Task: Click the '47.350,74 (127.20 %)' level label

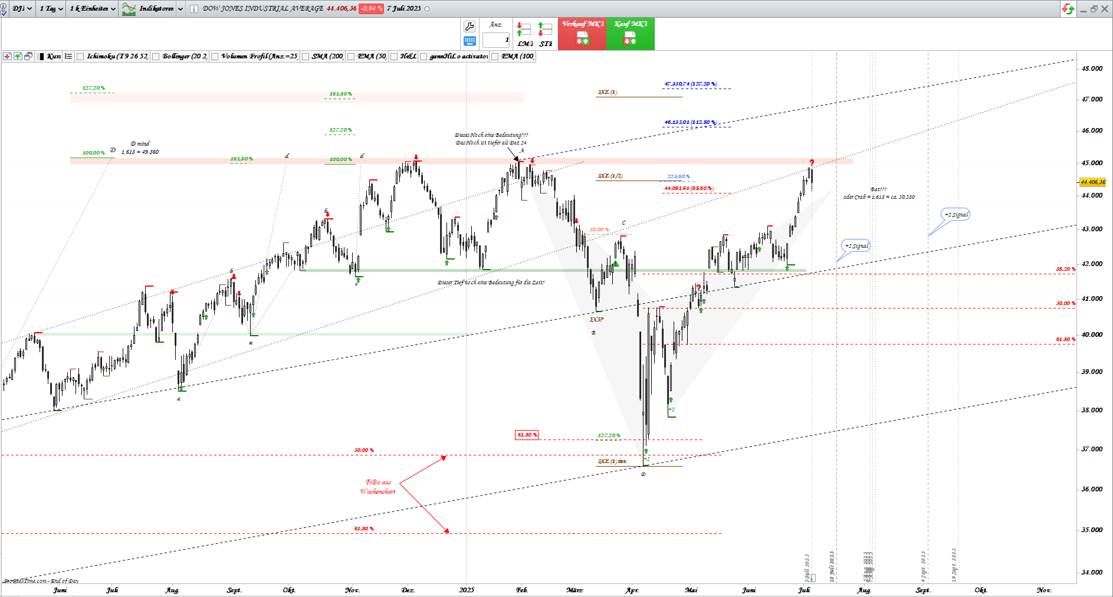Action: click(x=691, y=84)
